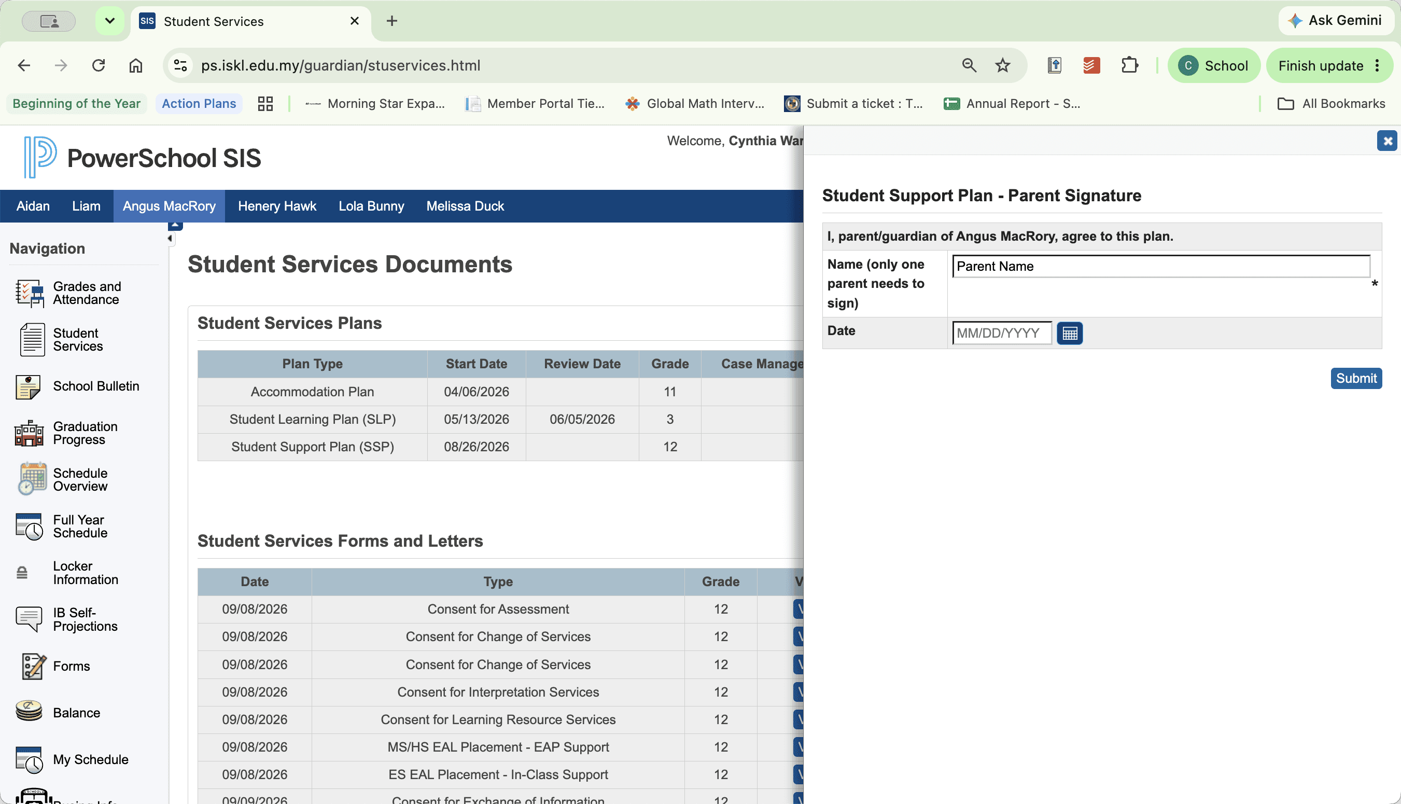Viewport: 1401px width, 804px height.
Task: Open the zoom magnifier icon in address bar
Action: click(x=969, y=65)
